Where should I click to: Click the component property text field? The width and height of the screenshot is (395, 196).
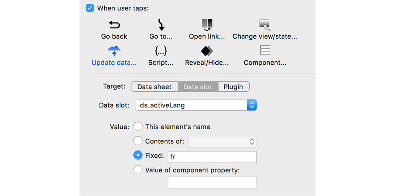pos(212,183)
